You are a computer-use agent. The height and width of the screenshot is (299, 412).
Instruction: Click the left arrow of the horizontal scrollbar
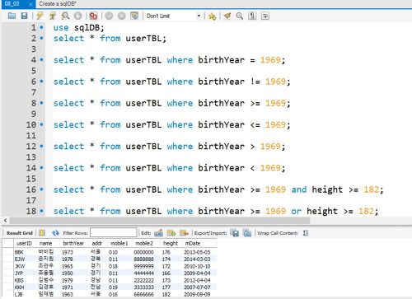pos(6,220)
